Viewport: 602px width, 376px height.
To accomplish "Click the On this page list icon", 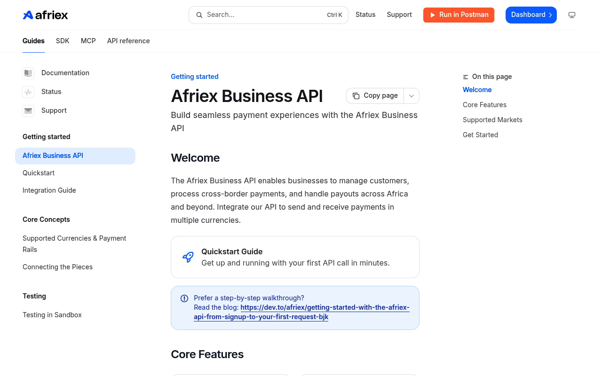I will [466, 77].
